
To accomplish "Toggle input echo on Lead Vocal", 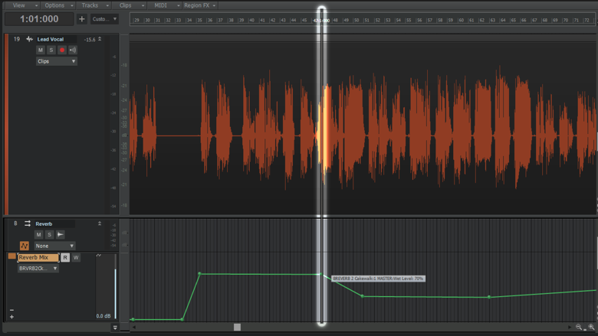I will (73, 50).
